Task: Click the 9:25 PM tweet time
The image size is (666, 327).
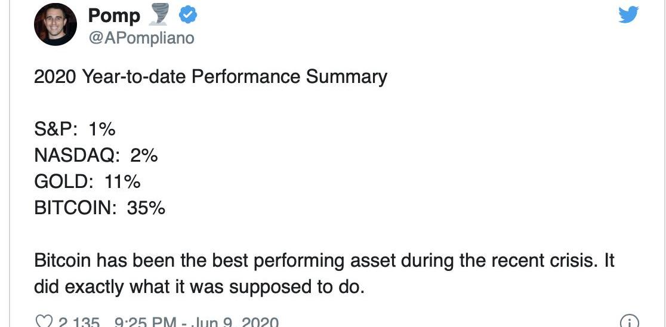Action: [145, 322]
